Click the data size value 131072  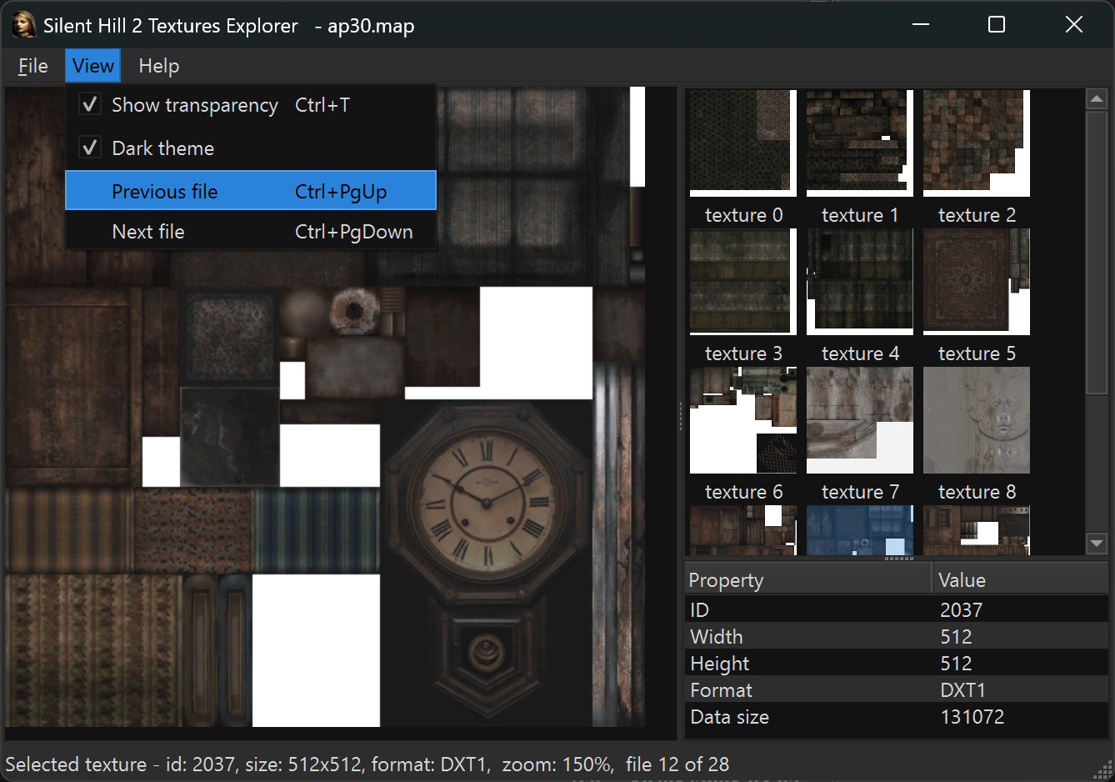pos(972,717)
